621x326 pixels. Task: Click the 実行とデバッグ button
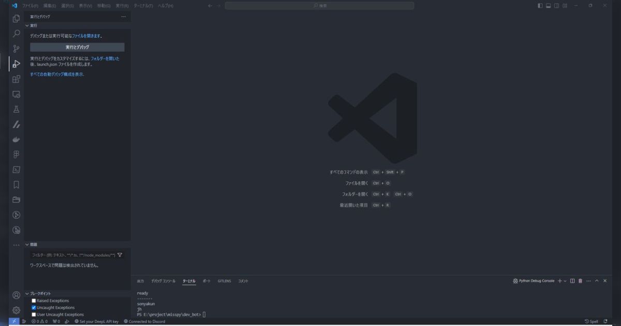pos(77,47)
